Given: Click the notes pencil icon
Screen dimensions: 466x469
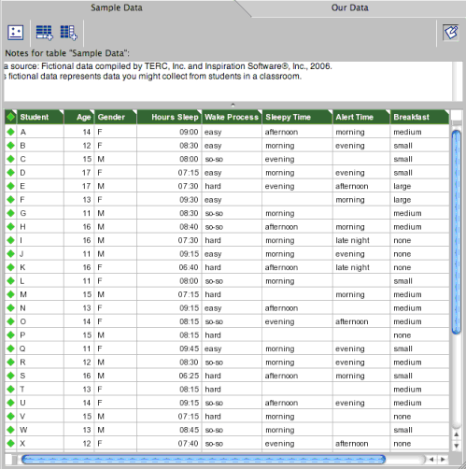Looking at the screenshot, I should tap(451, 33).
